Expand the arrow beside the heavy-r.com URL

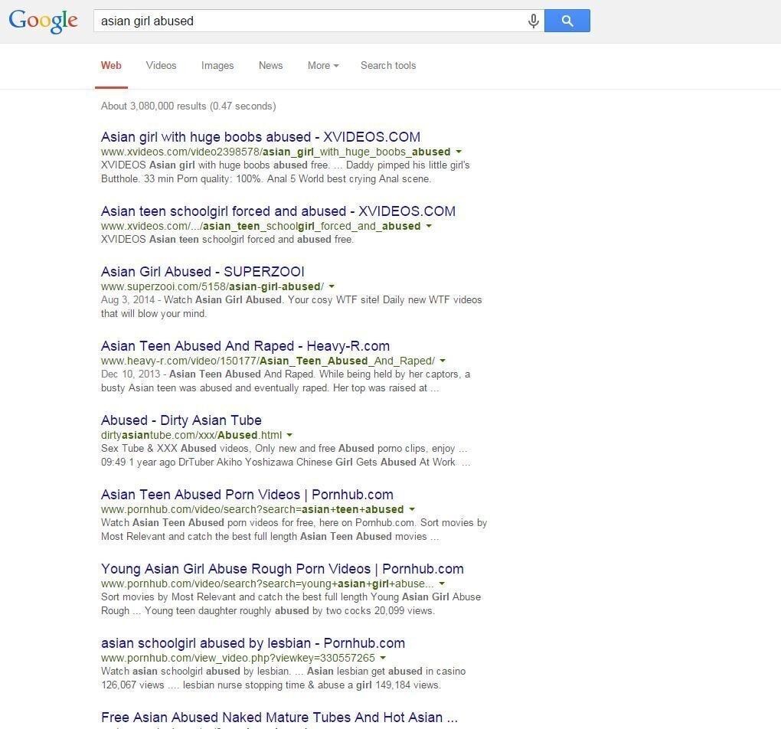point(443,361)
